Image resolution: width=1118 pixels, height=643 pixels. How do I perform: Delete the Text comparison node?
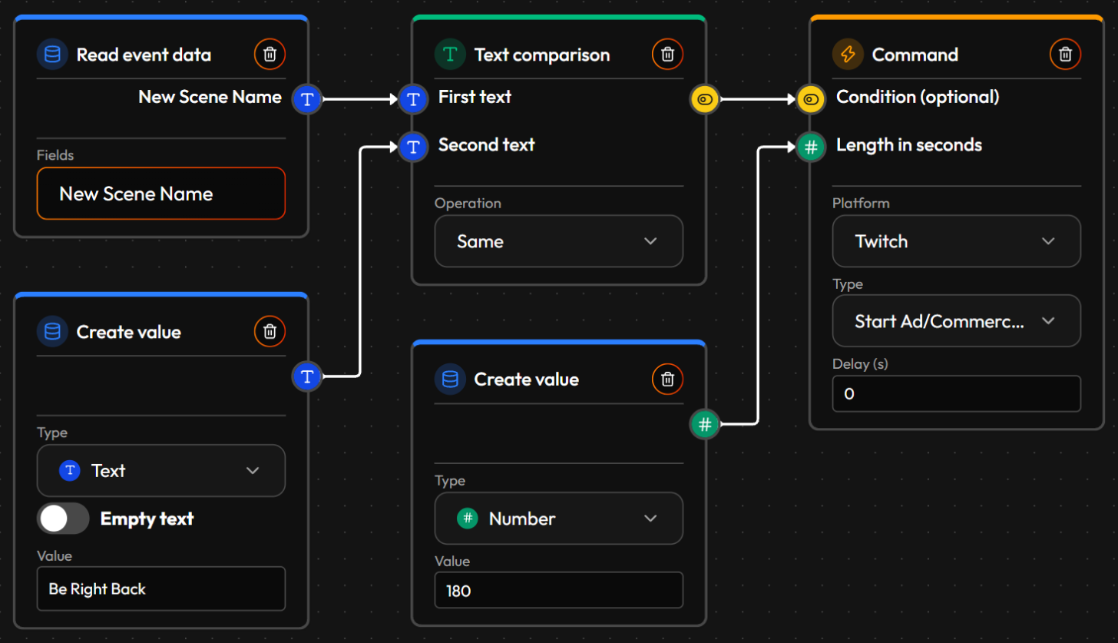pos(667,55)
